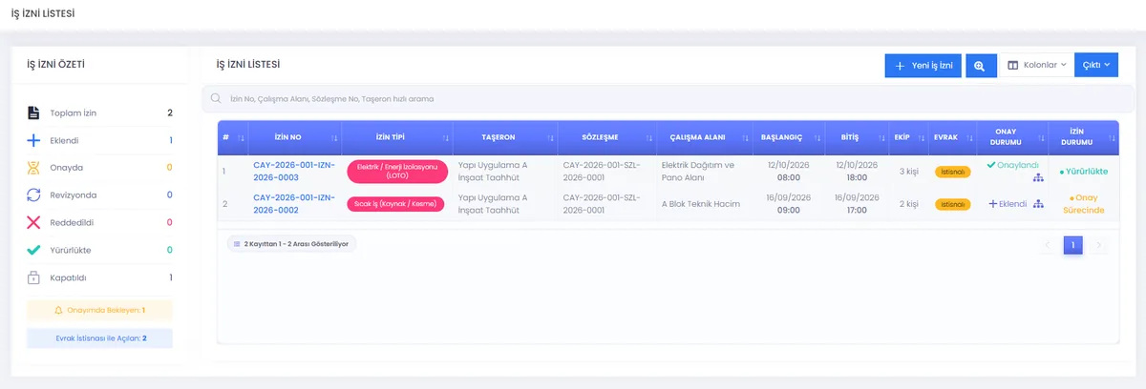Screen dimensions: 1146x389
Task: Click the Yürürlükte status in first row
Action: coord(1084,172)
